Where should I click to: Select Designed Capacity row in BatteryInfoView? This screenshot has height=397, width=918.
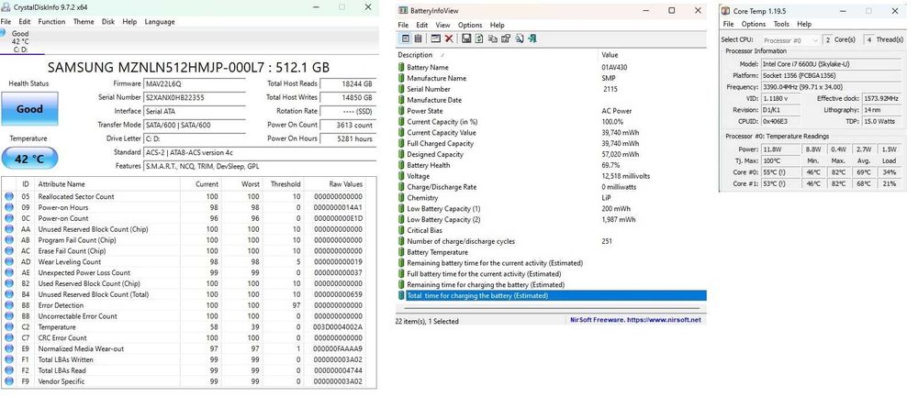tap(551, 154)
